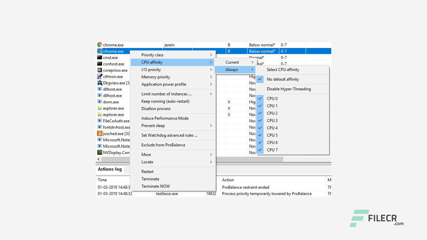Click the FileCoAuth.exe process icon
Screen dimensions: 427x240
coord(99,121)
